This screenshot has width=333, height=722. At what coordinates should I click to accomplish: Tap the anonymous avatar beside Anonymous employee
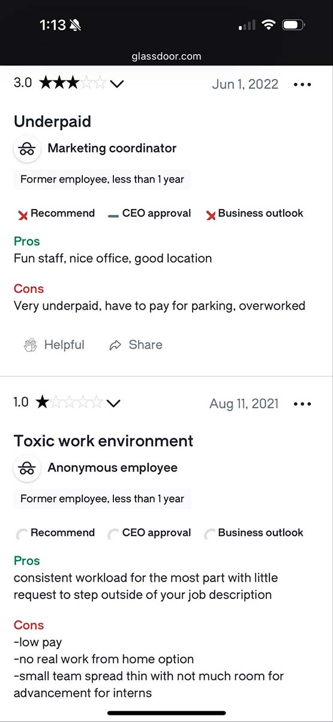tap(26, 468)
